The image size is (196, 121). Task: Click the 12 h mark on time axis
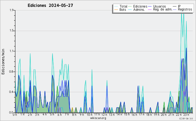coord(104,114)
